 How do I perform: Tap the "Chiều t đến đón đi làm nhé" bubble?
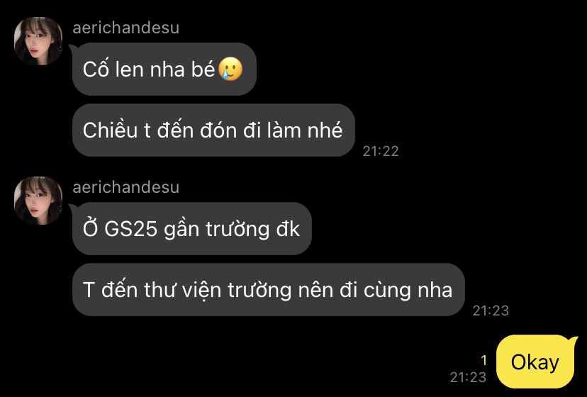pos(213,130)
